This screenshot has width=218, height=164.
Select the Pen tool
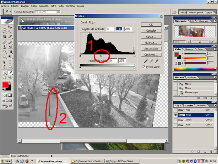pos(5,67)
